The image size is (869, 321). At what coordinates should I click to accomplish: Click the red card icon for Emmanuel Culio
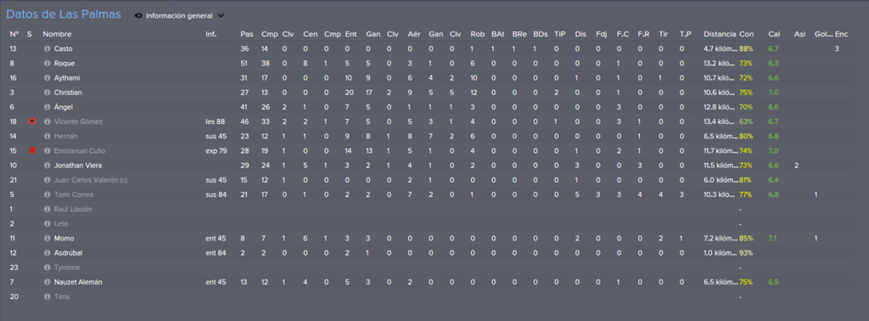(31, 150)
